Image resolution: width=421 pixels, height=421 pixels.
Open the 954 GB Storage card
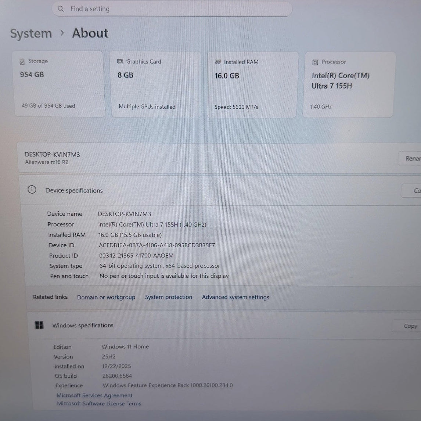click(x=60, y=84)
